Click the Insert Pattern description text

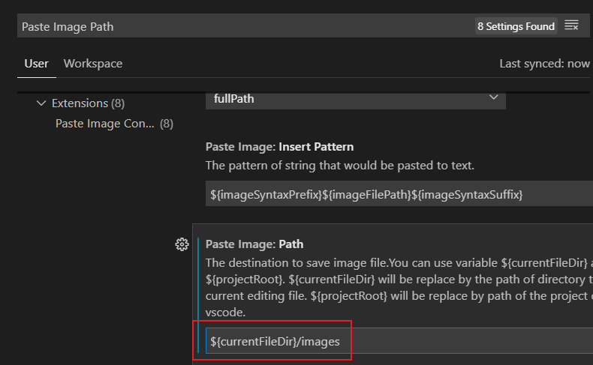(x=340, y=165)
